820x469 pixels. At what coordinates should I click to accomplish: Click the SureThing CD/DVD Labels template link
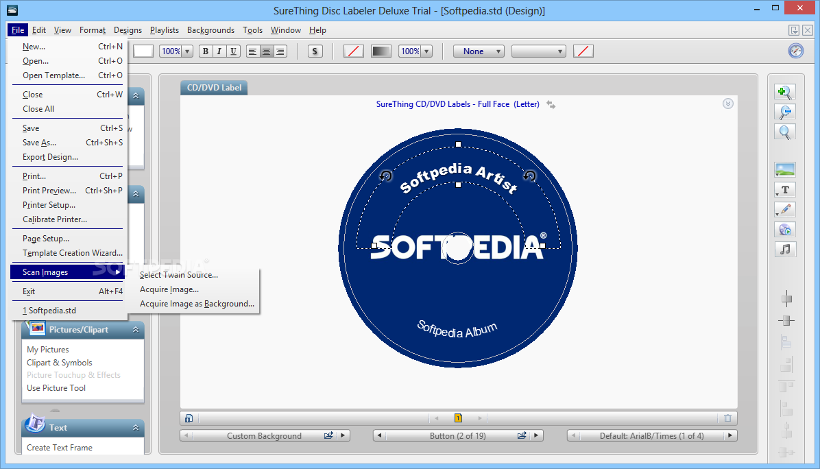457,104
